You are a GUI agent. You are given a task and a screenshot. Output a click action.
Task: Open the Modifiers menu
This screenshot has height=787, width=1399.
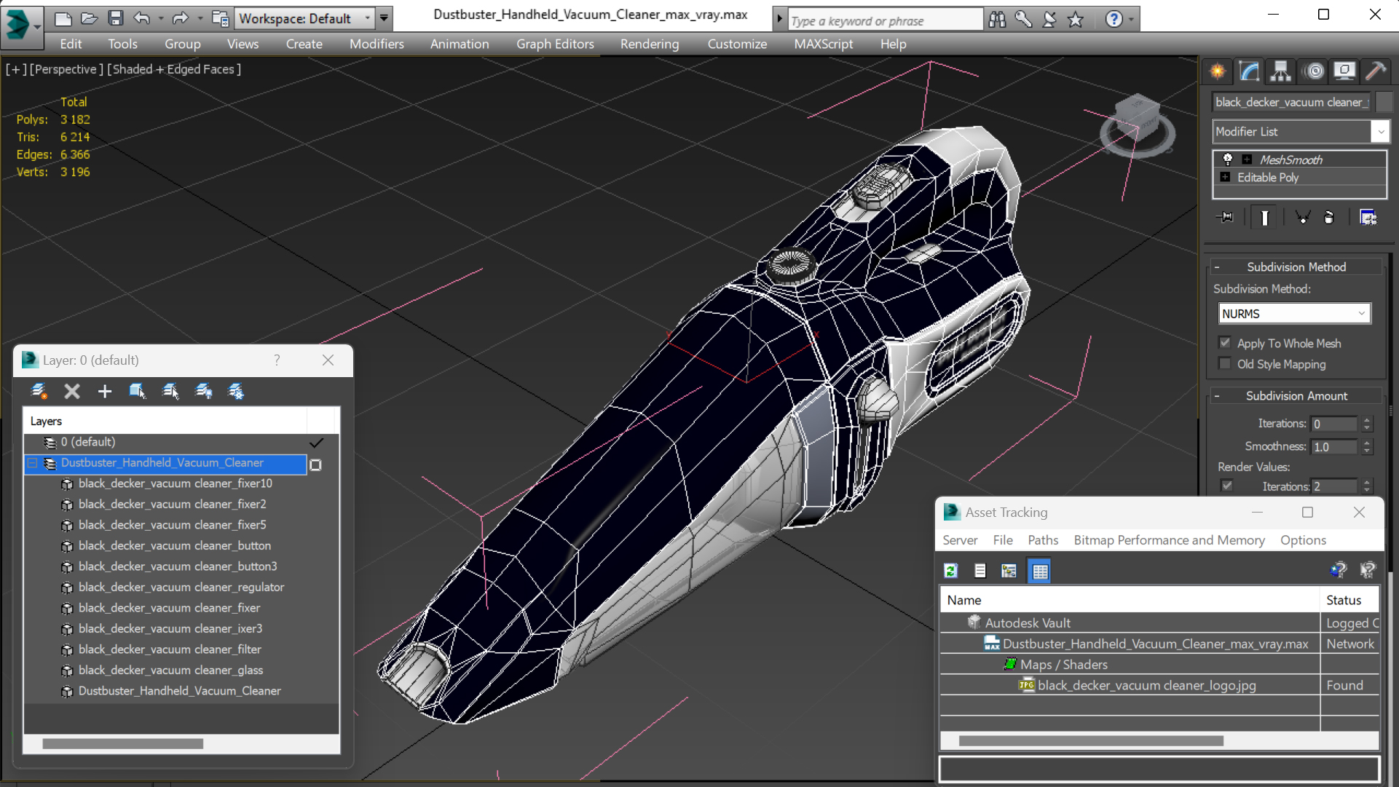click(377, 44)
